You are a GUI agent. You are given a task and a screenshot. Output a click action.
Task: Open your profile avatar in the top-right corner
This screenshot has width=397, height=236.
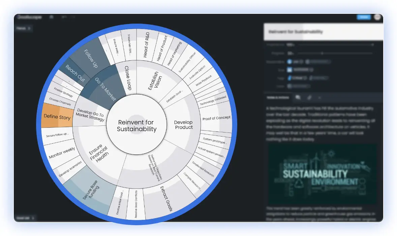377,17
